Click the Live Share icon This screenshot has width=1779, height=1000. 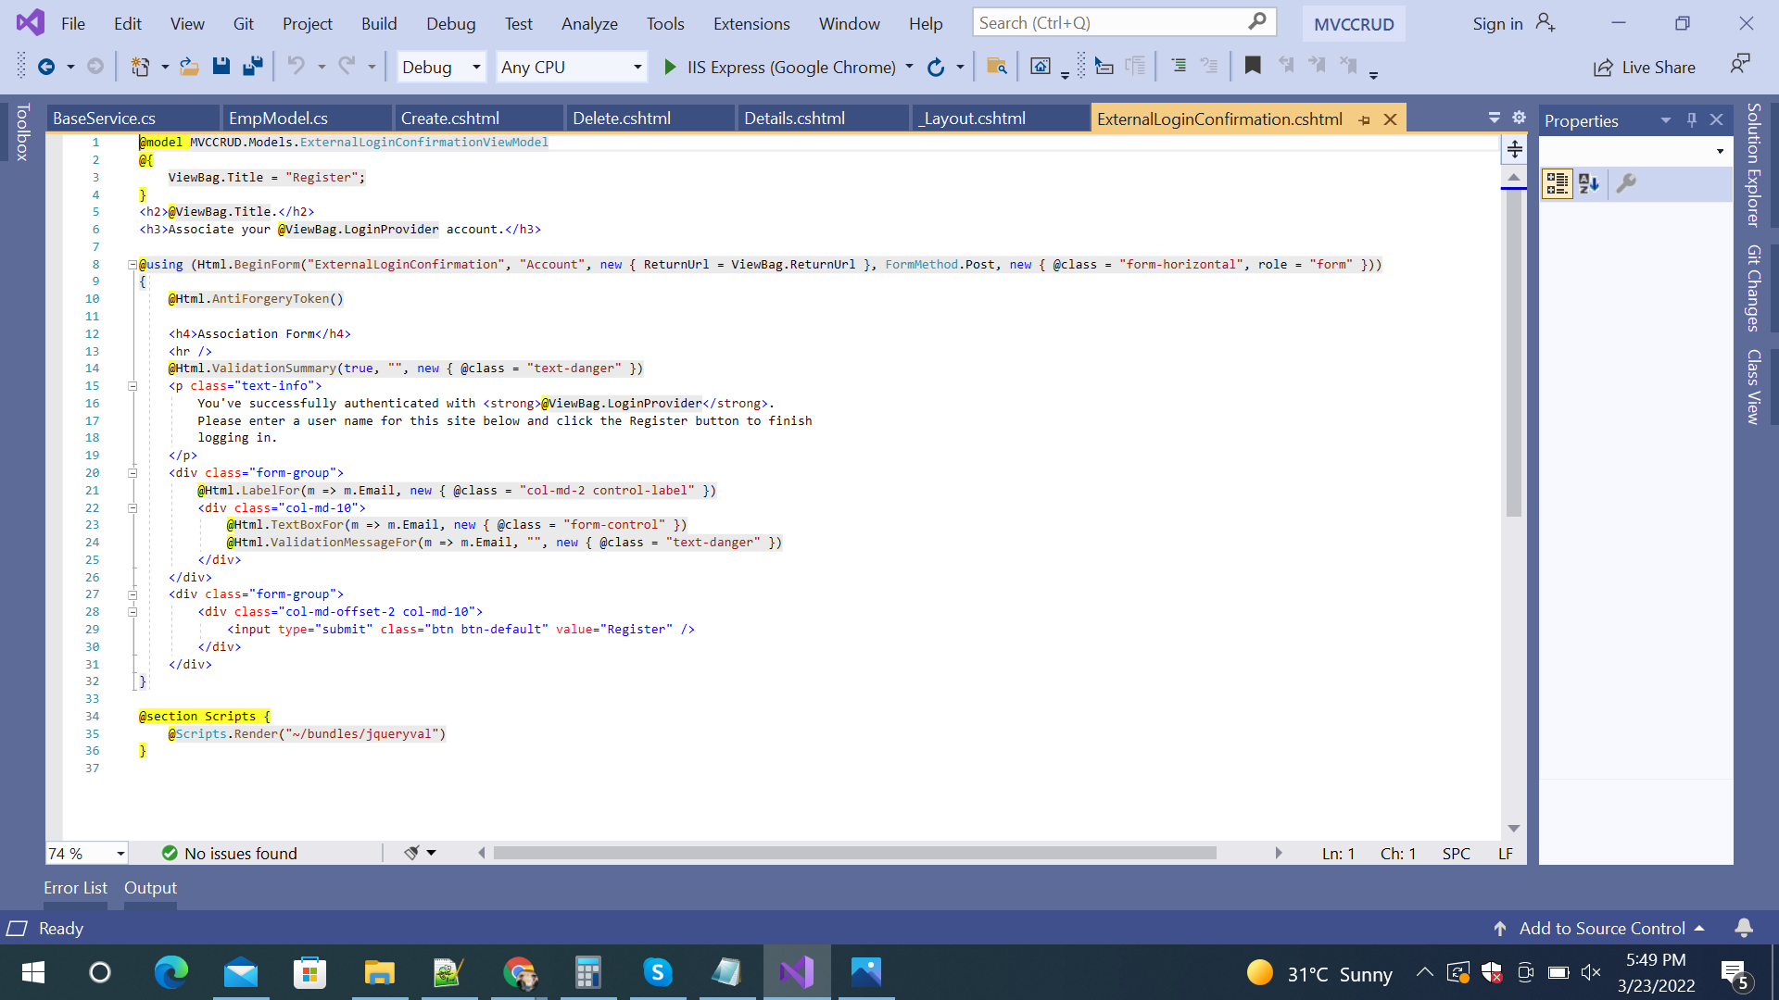click(x=1603, y=68)
